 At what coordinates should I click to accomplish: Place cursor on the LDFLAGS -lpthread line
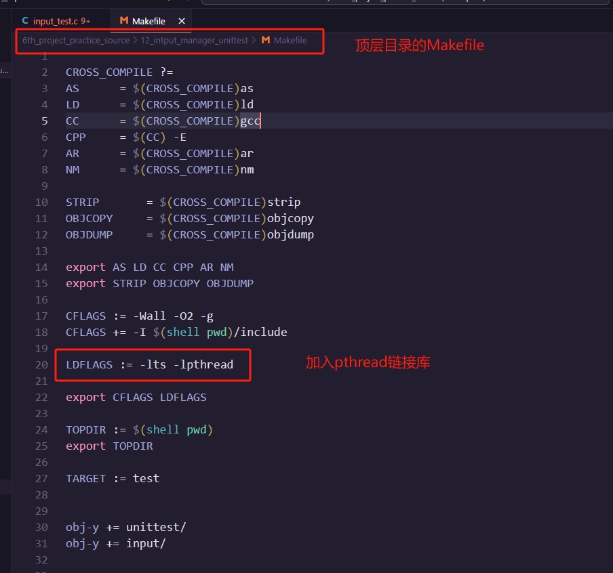[x=149, y=364]
